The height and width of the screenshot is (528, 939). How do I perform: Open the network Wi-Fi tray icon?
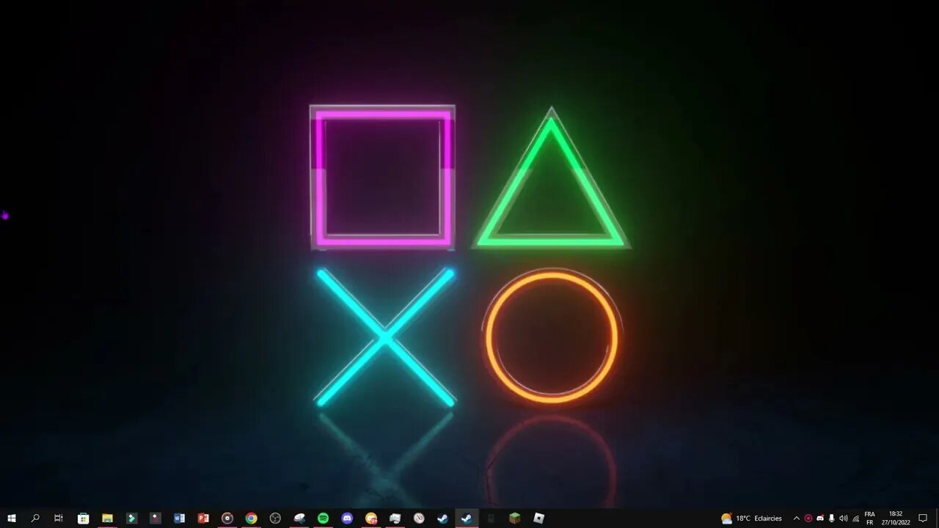pos(855,518)
